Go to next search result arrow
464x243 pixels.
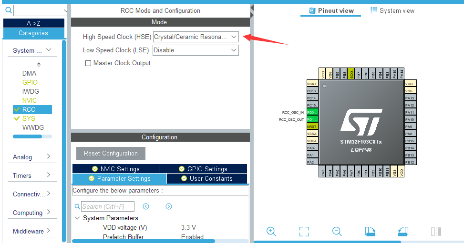pyautogui.click(x=169, y=206)
